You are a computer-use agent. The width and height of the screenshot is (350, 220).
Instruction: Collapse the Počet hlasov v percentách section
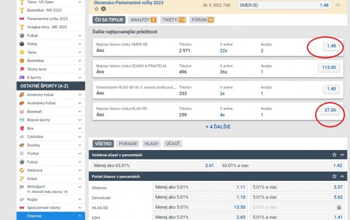(342, 177)
